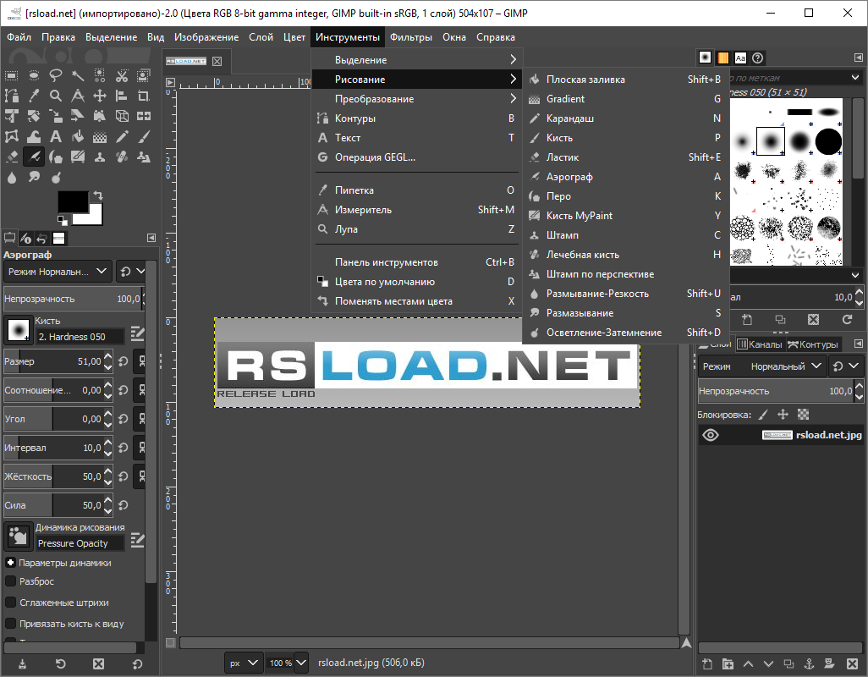Open the Изображение menu
868x677 pixels.
click(x=206, y=37)
